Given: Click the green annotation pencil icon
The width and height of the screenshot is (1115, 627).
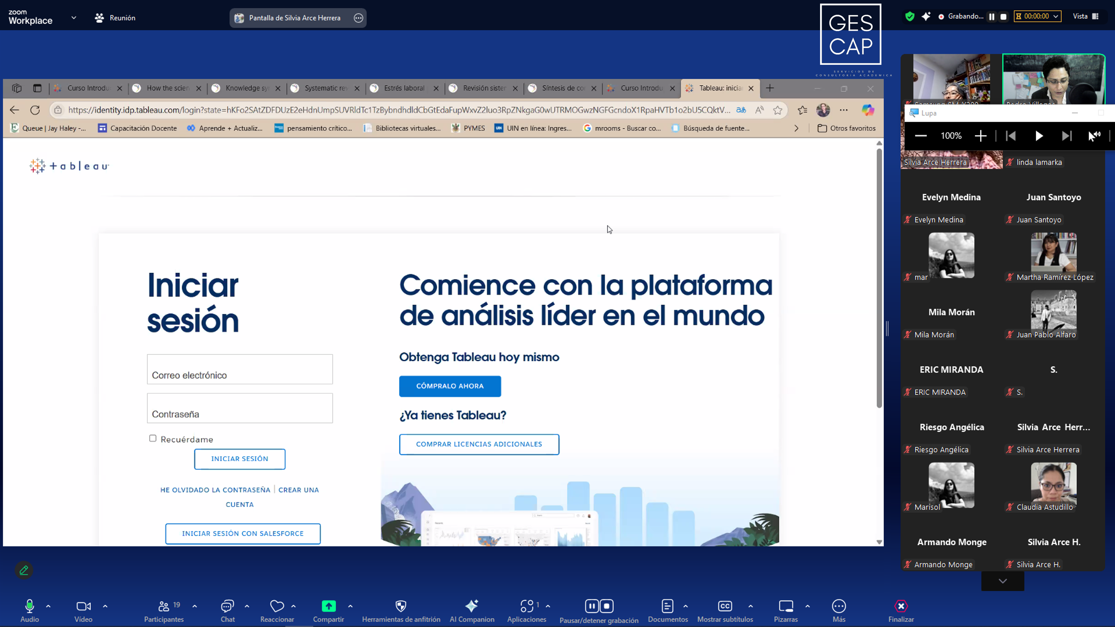Looking at the screenshot, I should pyautogui.click(x=24, y=570).
